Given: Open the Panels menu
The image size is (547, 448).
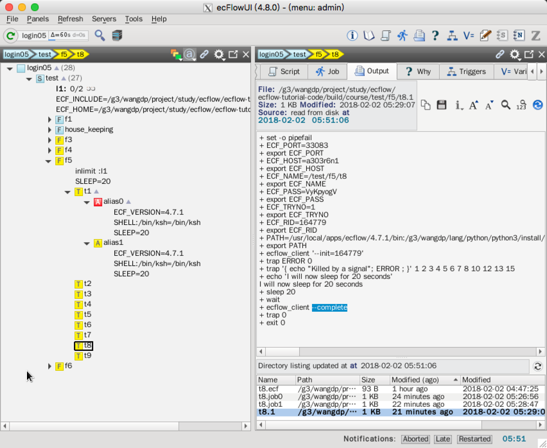Looking at the screenshot, I should point(38,19).
